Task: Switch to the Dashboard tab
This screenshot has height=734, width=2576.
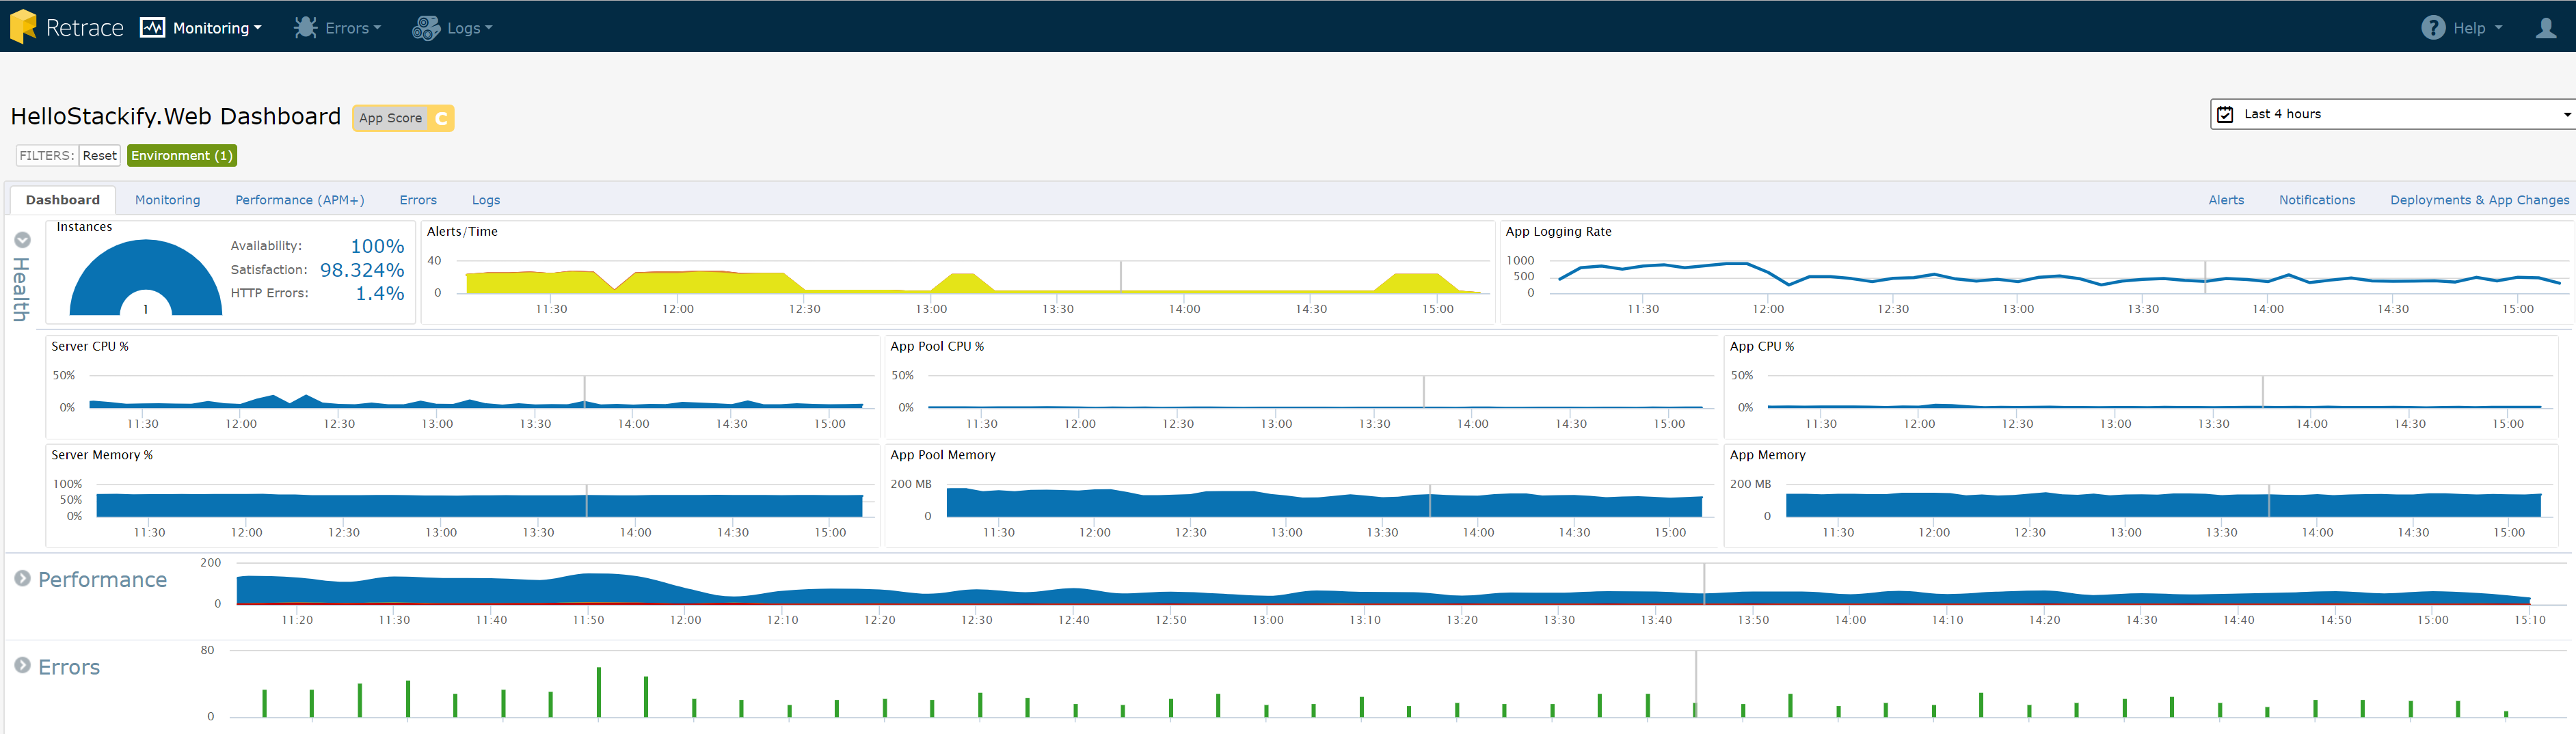Action: [x=63, y=200]
